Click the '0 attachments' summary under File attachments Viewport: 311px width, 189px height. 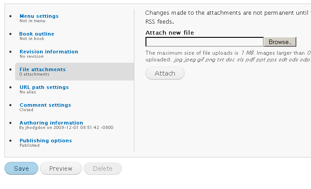[x=34, y=74]
